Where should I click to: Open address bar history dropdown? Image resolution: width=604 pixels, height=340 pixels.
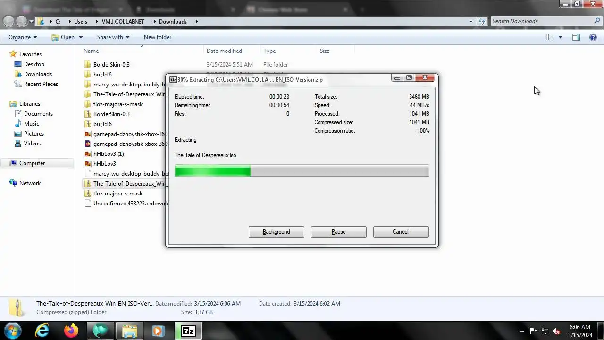click(471, 21)
